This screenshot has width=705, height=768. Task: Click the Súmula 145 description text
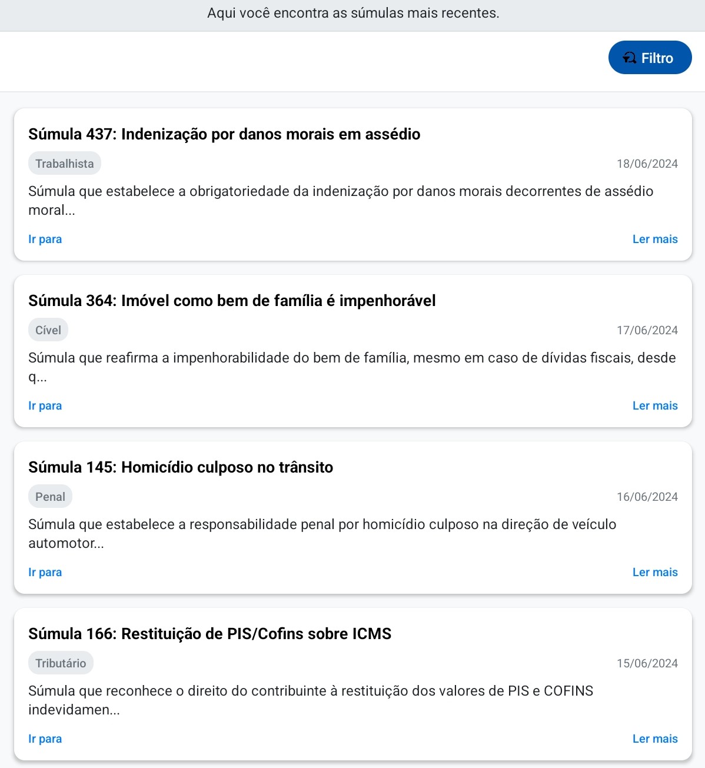click(322, 533)
